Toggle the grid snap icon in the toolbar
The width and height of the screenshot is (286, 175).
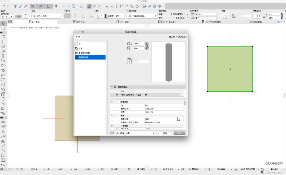pos(56,6)
